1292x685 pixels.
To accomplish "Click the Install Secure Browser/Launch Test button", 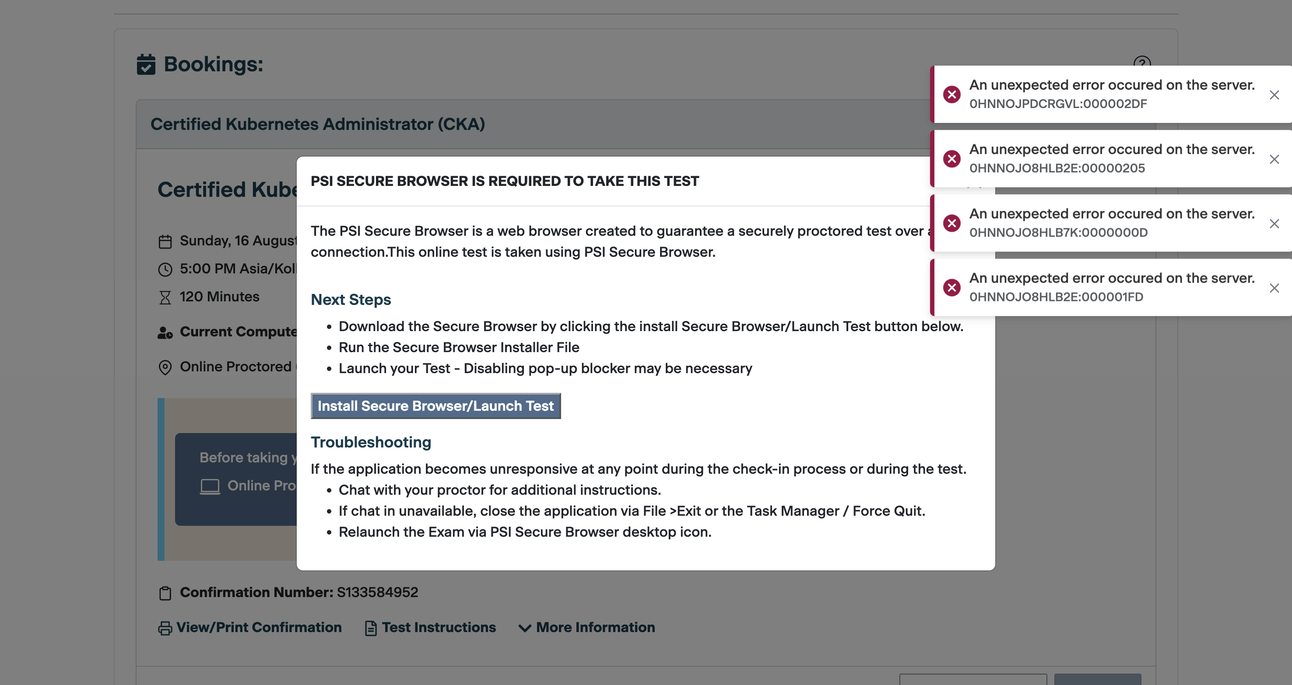I will coord(435,406).
